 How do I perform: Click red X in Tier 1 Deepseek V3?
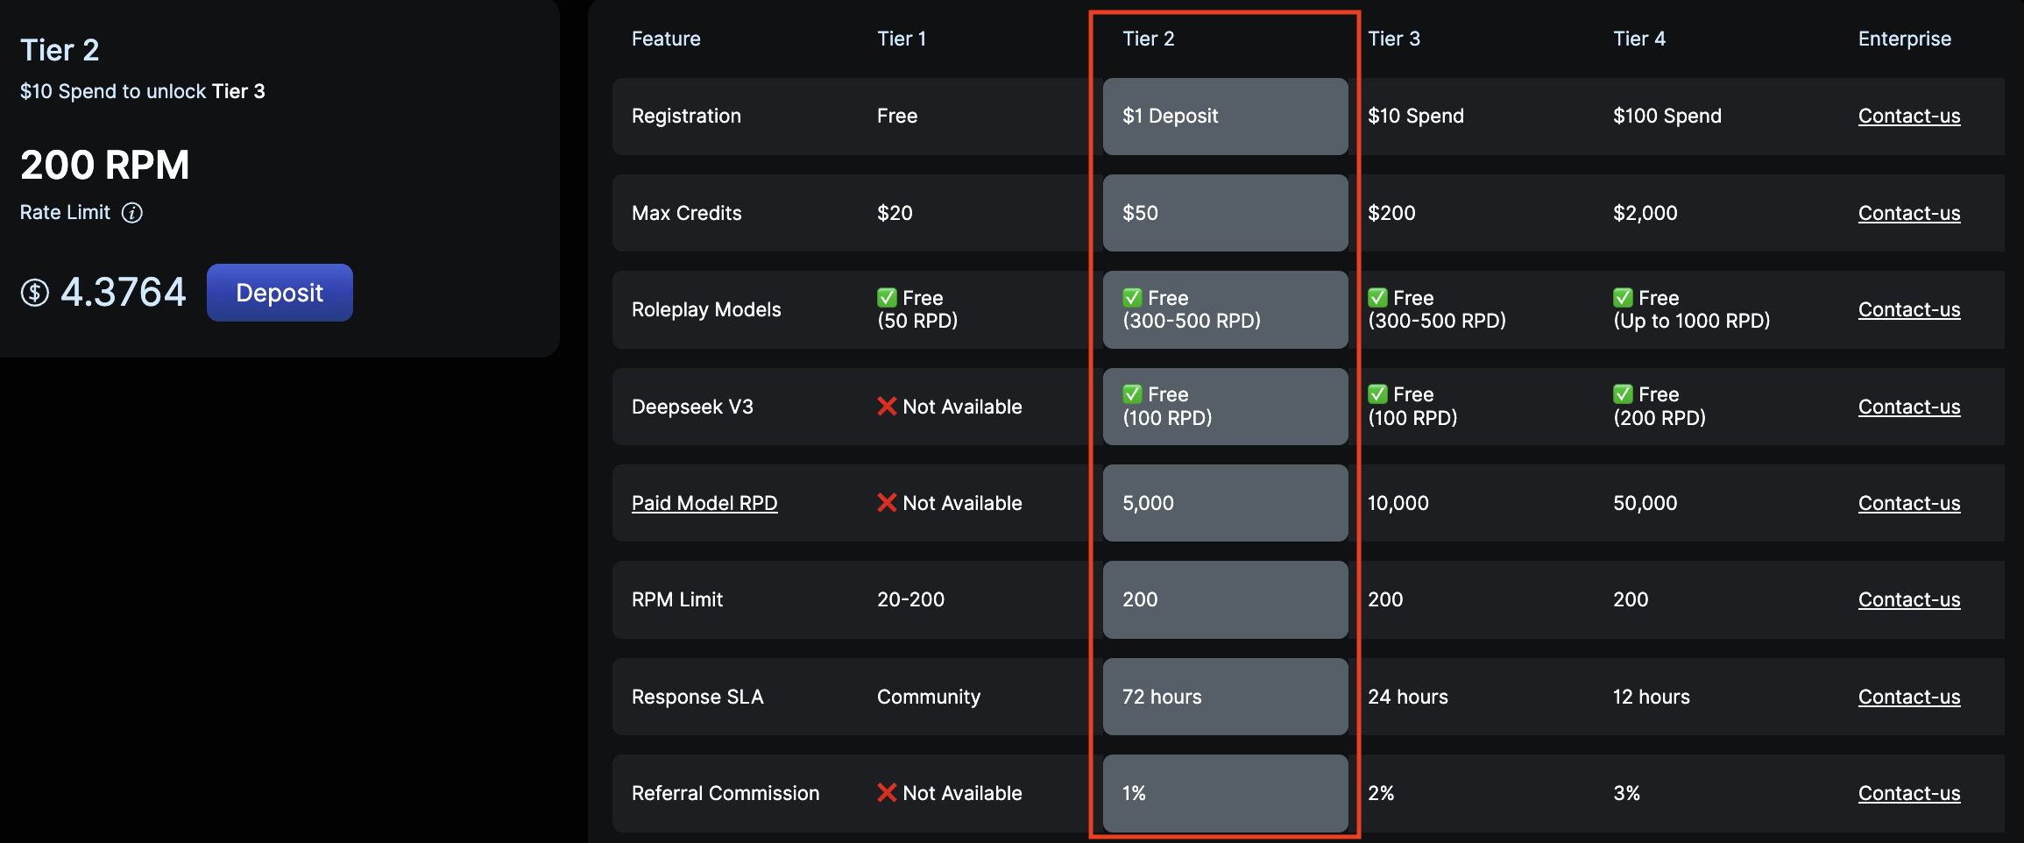887,407
